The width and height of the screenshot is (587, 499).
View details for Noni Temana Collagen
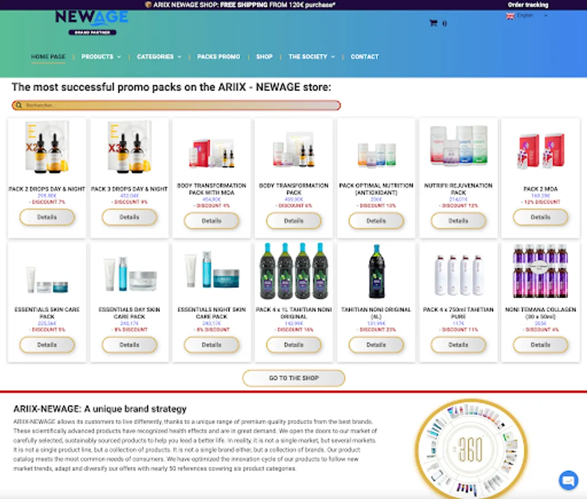[540, 345]
